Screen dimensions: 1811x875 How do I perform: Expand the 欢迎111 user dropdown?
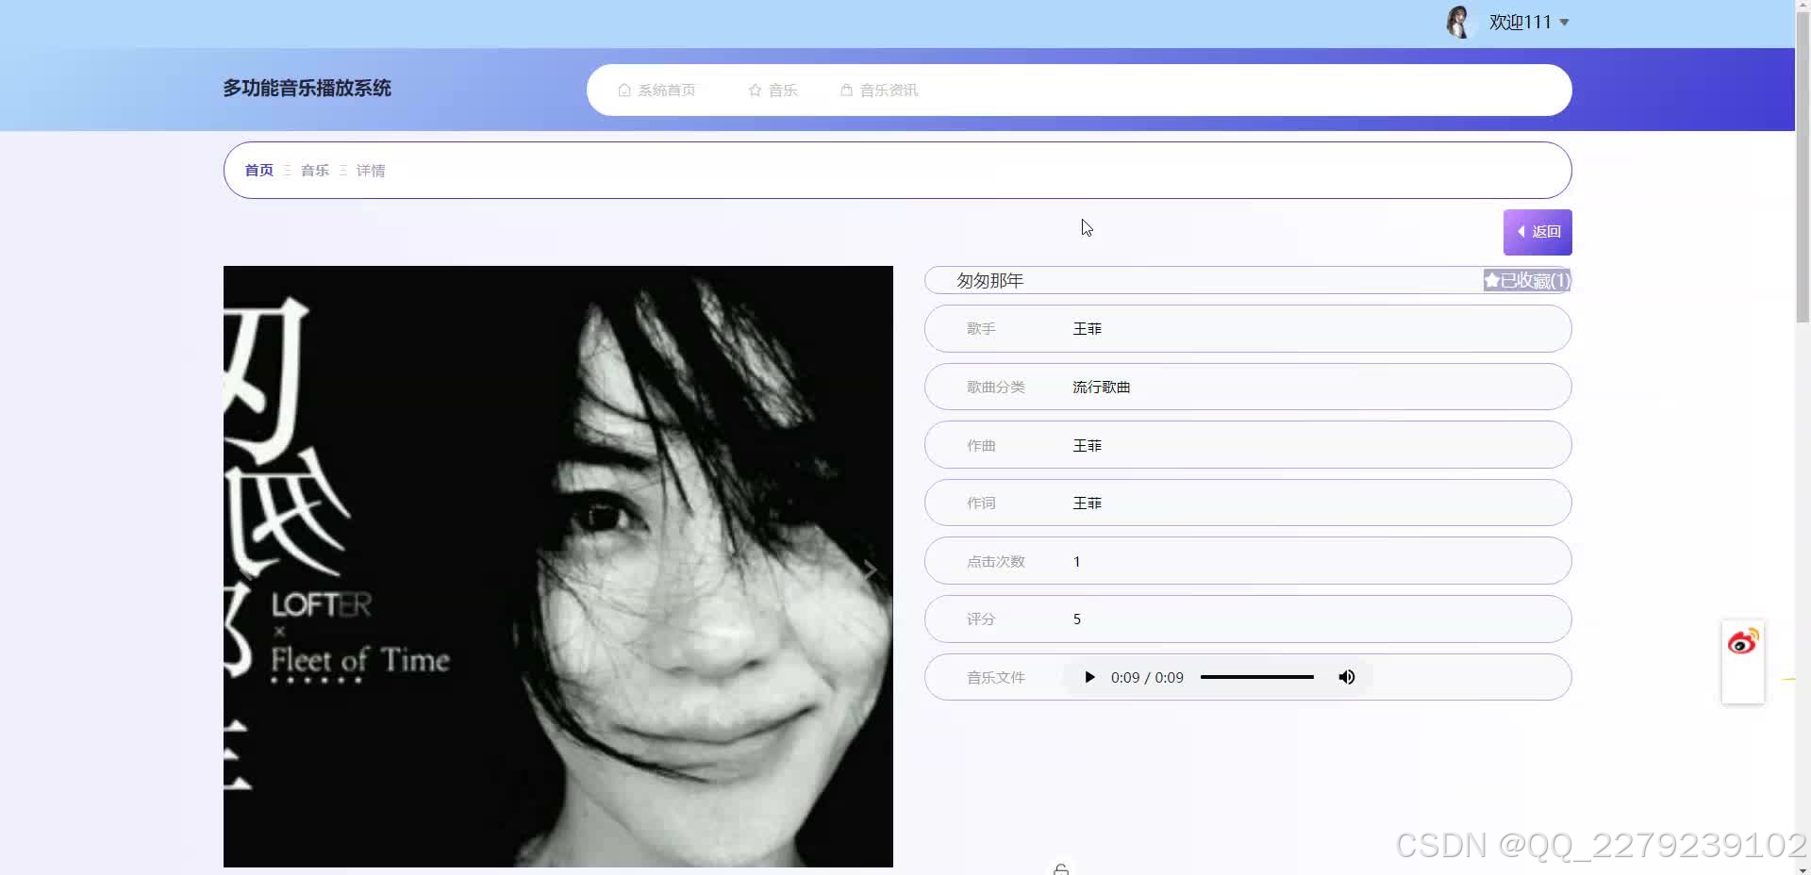pos(1529,22)
